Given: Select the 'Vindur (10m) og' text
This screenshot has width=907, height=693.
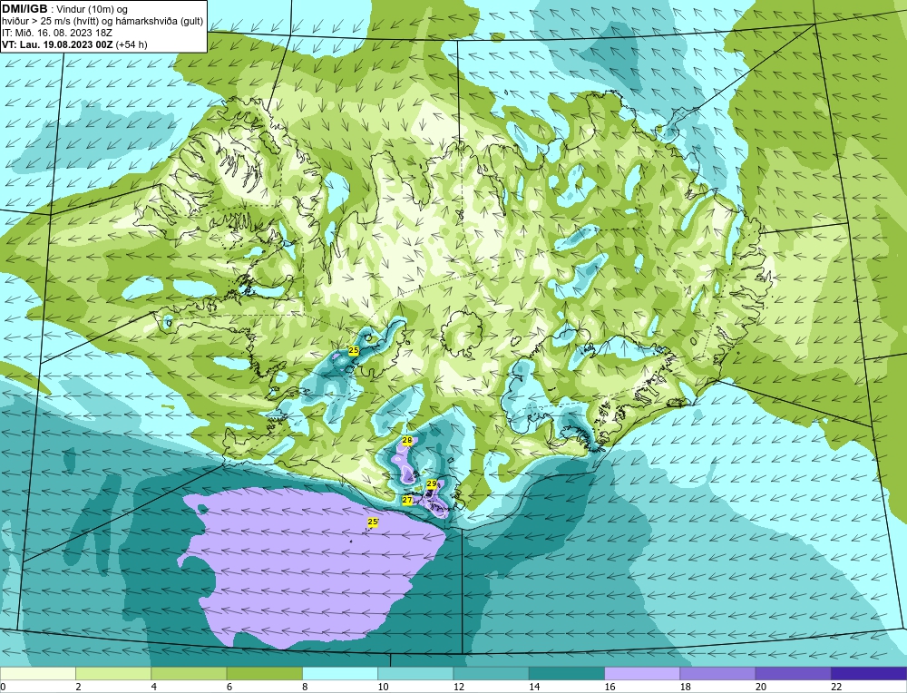Looking at the screenshot, I should click(x=93, y=9).
